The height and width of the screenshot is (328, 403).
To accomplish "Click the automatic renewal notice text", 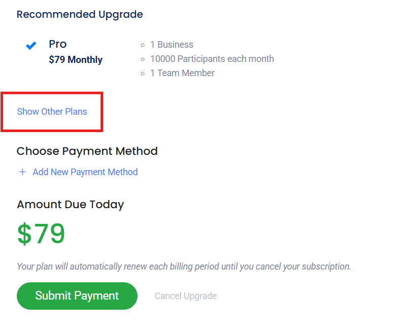I will [x=184, y=266].
